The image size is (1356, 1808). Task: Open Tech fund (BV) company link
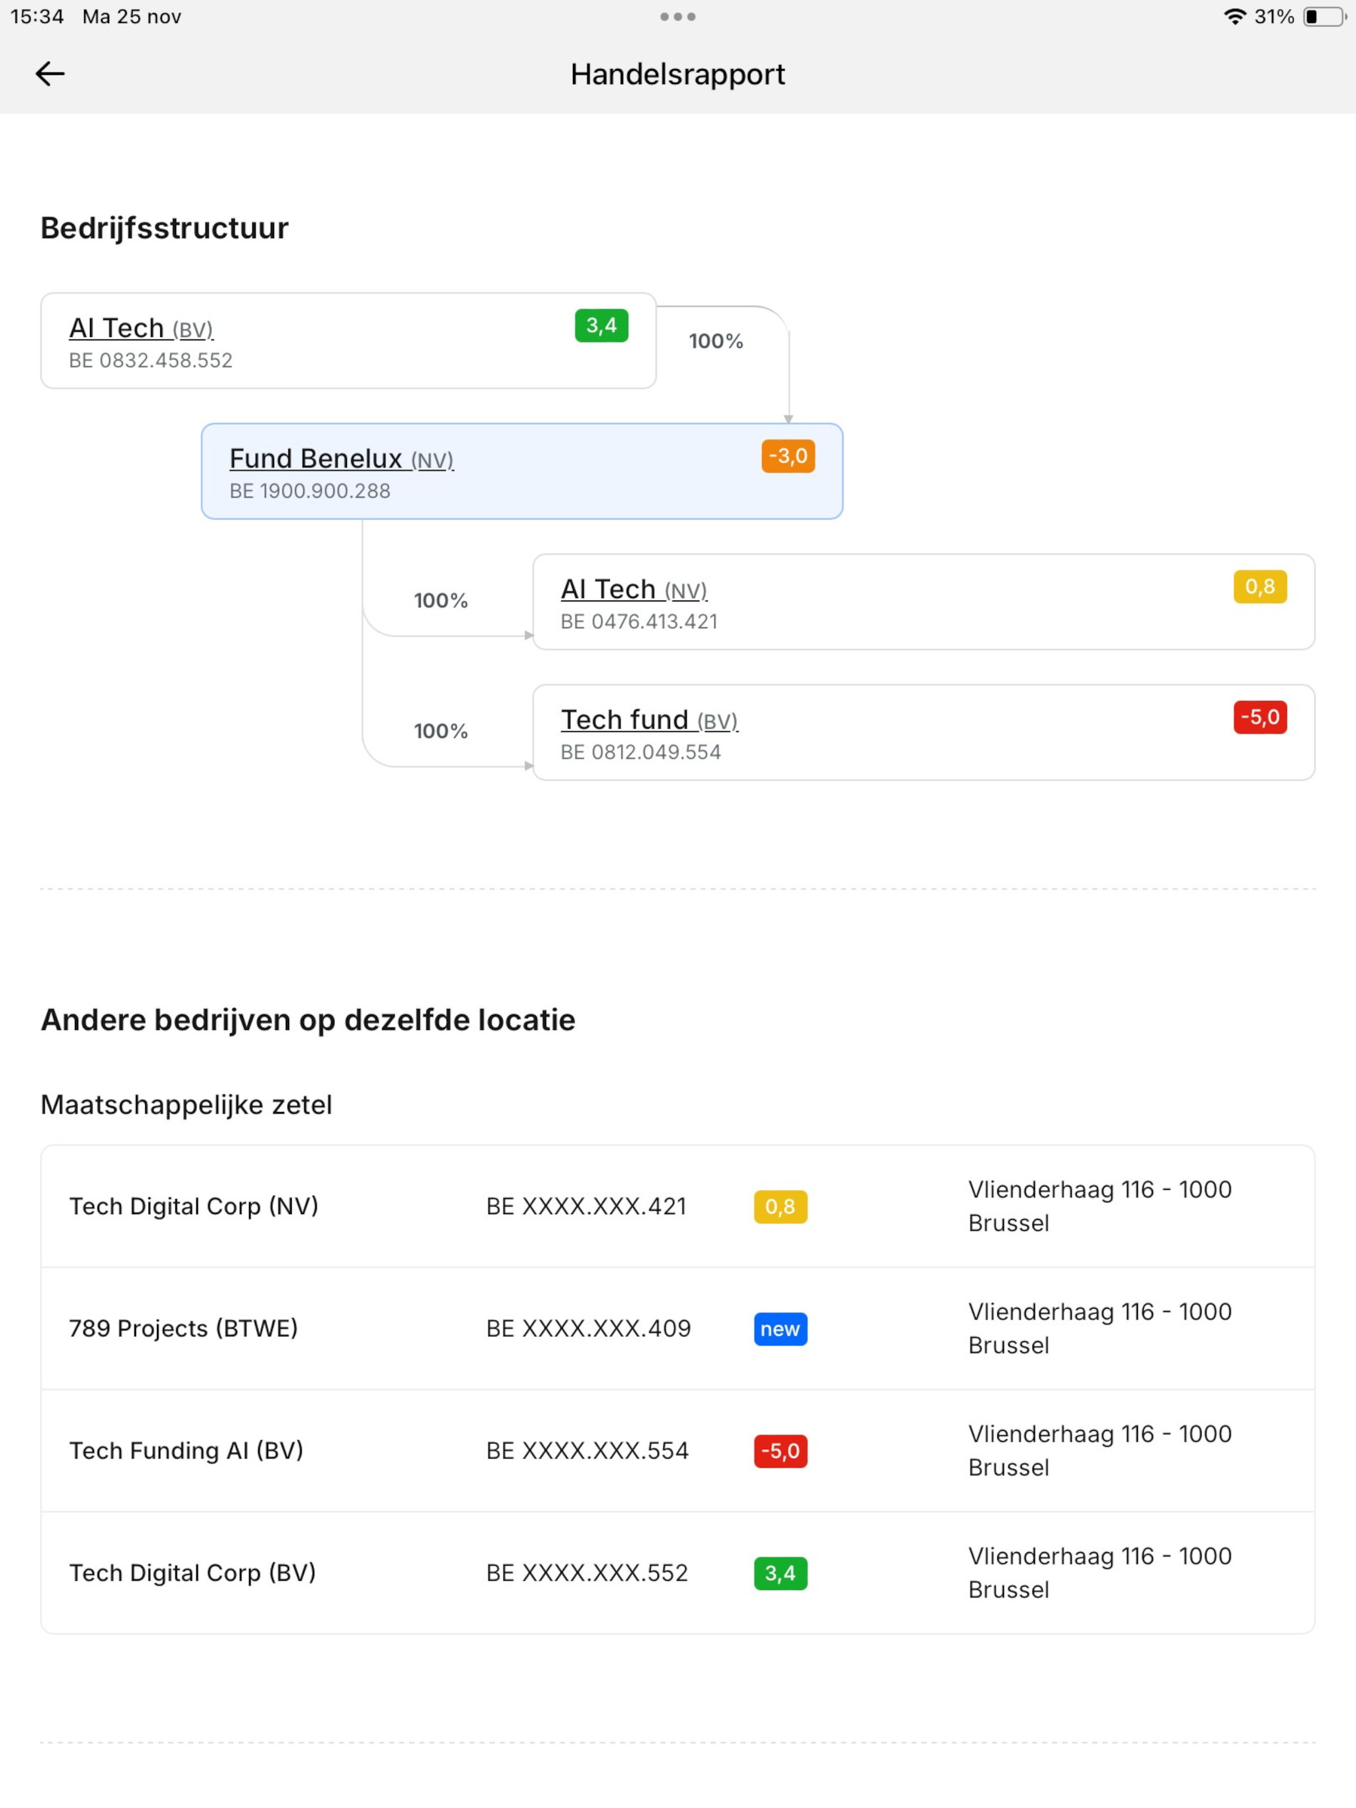coord(649,720)
